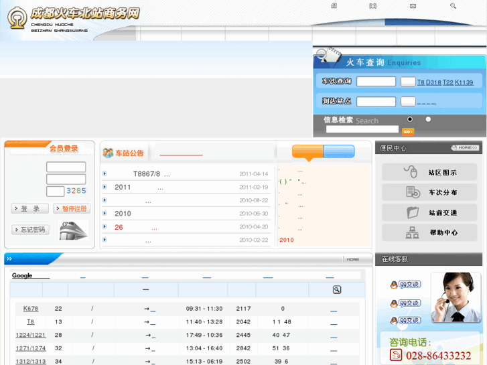
Task: Click the magnifier icon in the timetable header row
Action: tap(337, 290)
